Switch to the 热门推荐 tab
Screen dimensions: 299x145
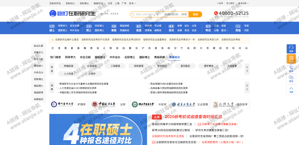[56, 57]
